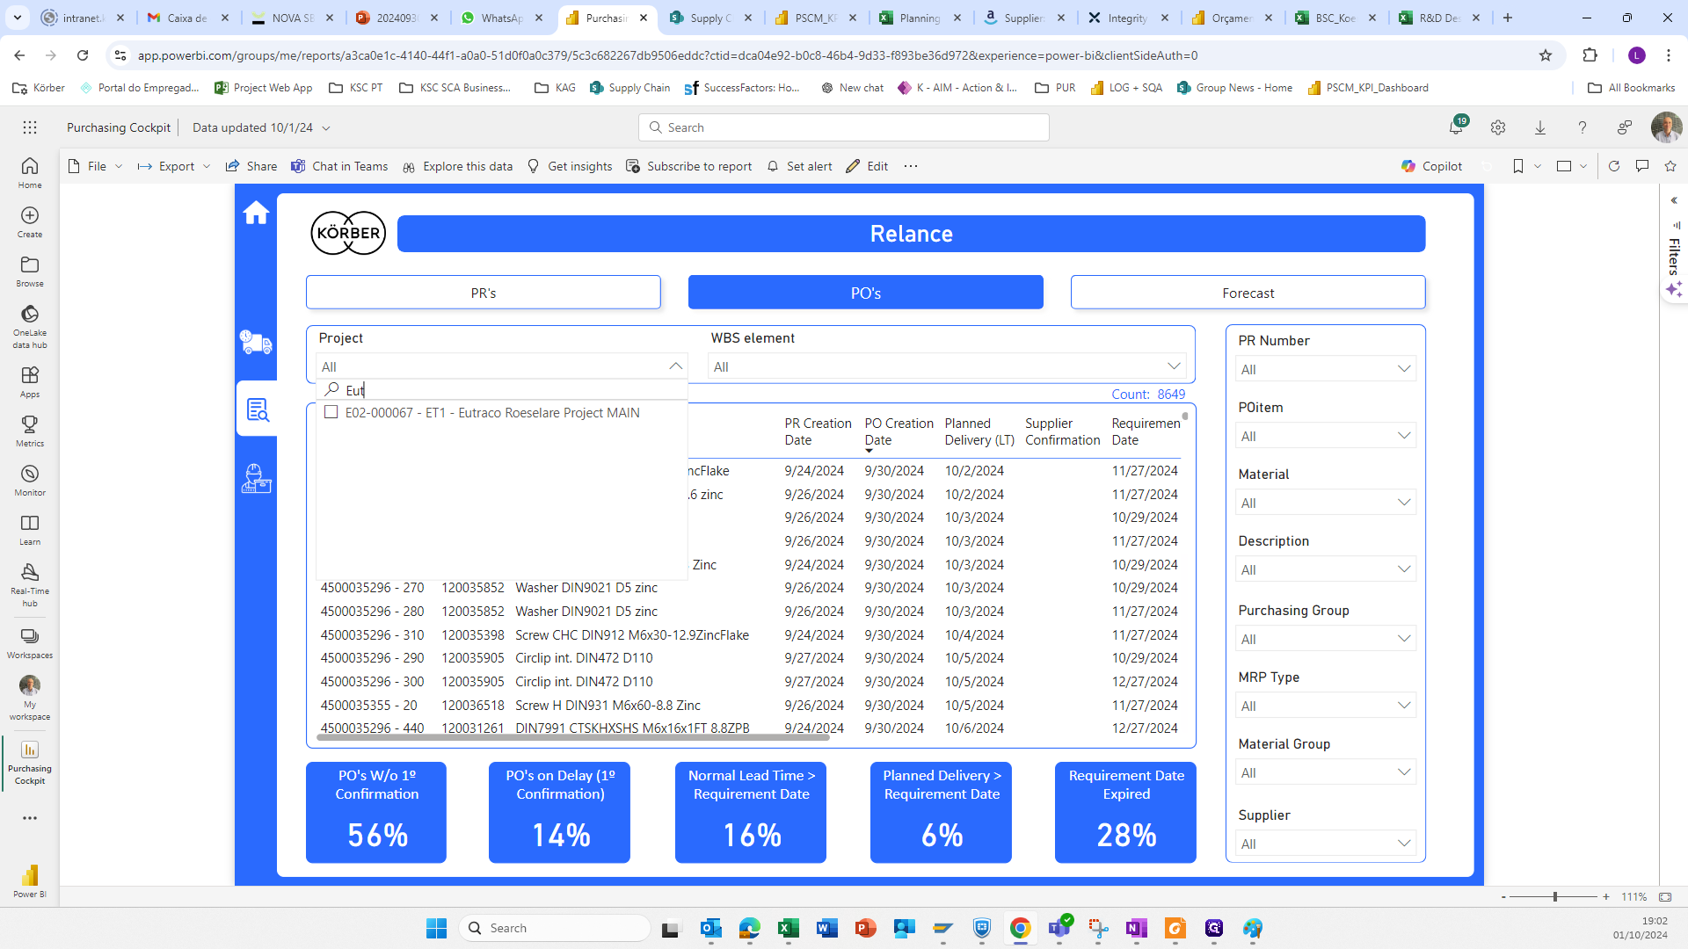Open the OneLake data hub icon
Image resolution: width=1688 pixels, height=949 pixels.
(x=30, y=326)
